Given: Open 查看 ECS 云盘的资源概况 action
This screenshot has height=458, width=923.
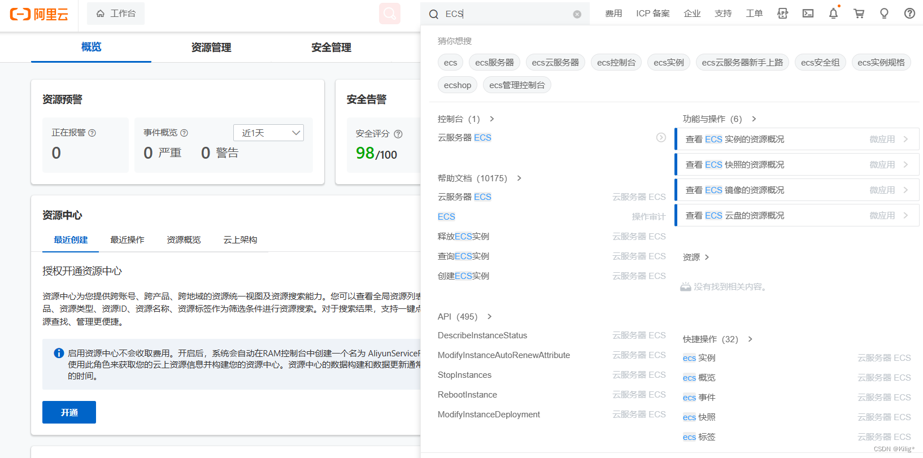Looking at the screenshot, I should 797,215.
